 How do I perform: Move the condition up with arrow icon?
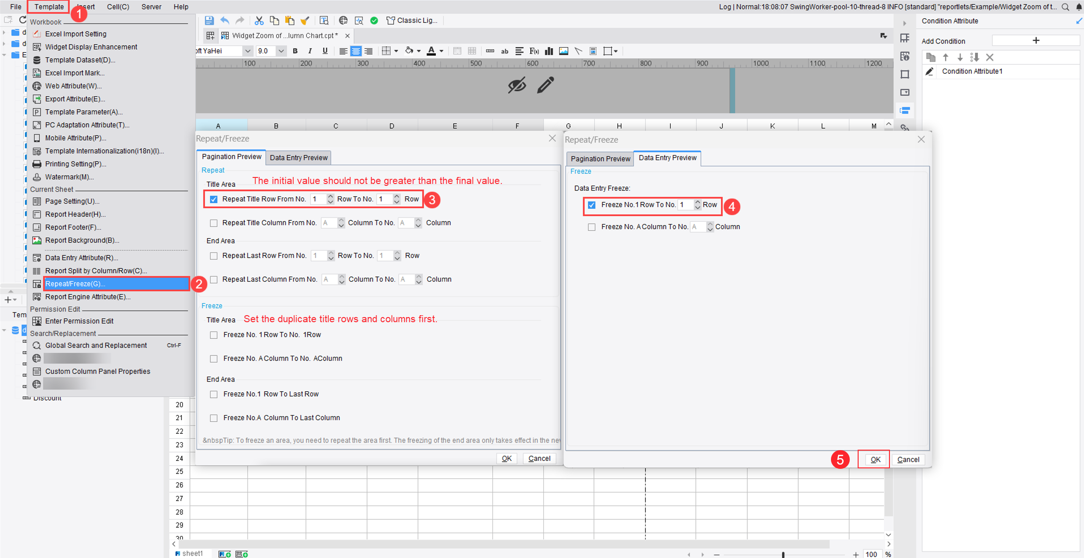[x=946, y=57]
